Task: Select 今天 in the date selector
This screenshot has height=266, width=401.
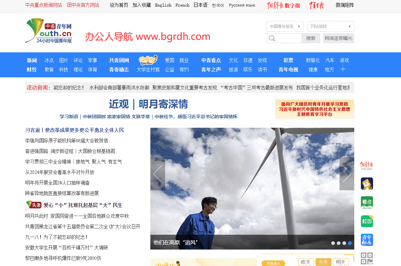Action: coord(323,262)
